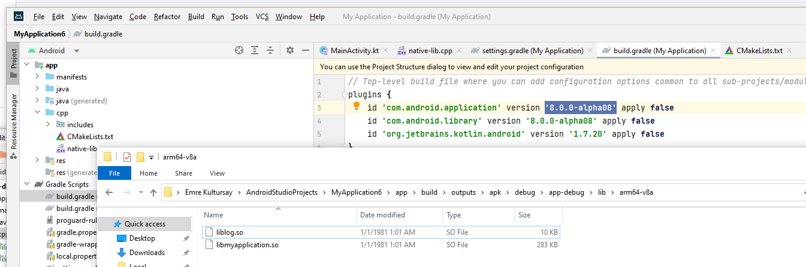The image size is (806, 267).
Task: Open Explorer recent locations dropdown
Action: 139,192
